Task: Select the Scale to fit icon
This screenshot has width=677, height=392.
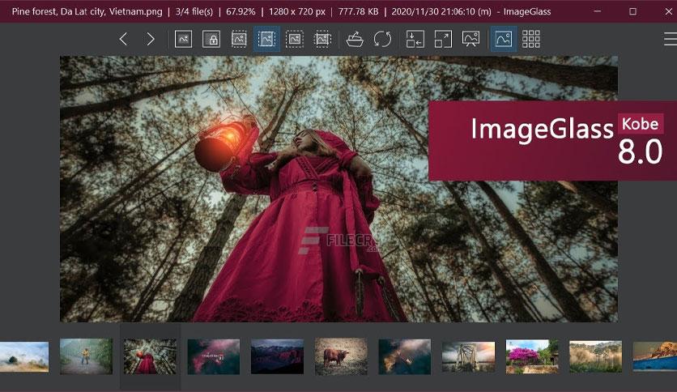Action: [295, 40]
